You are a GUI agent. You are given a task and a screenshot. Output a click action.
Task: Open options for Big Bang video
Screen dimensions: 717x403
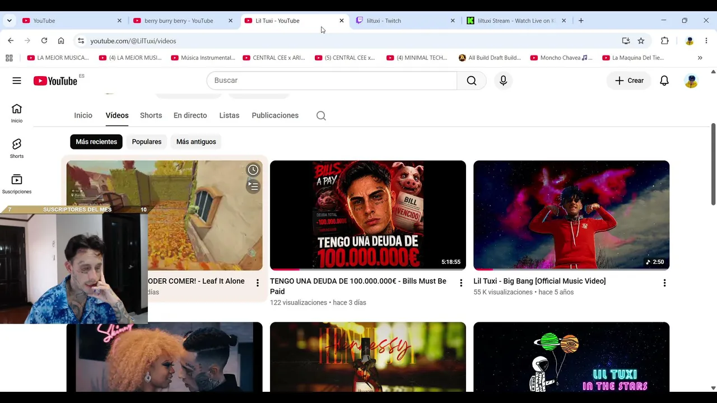pyautogui.click(x=664, y=283)
